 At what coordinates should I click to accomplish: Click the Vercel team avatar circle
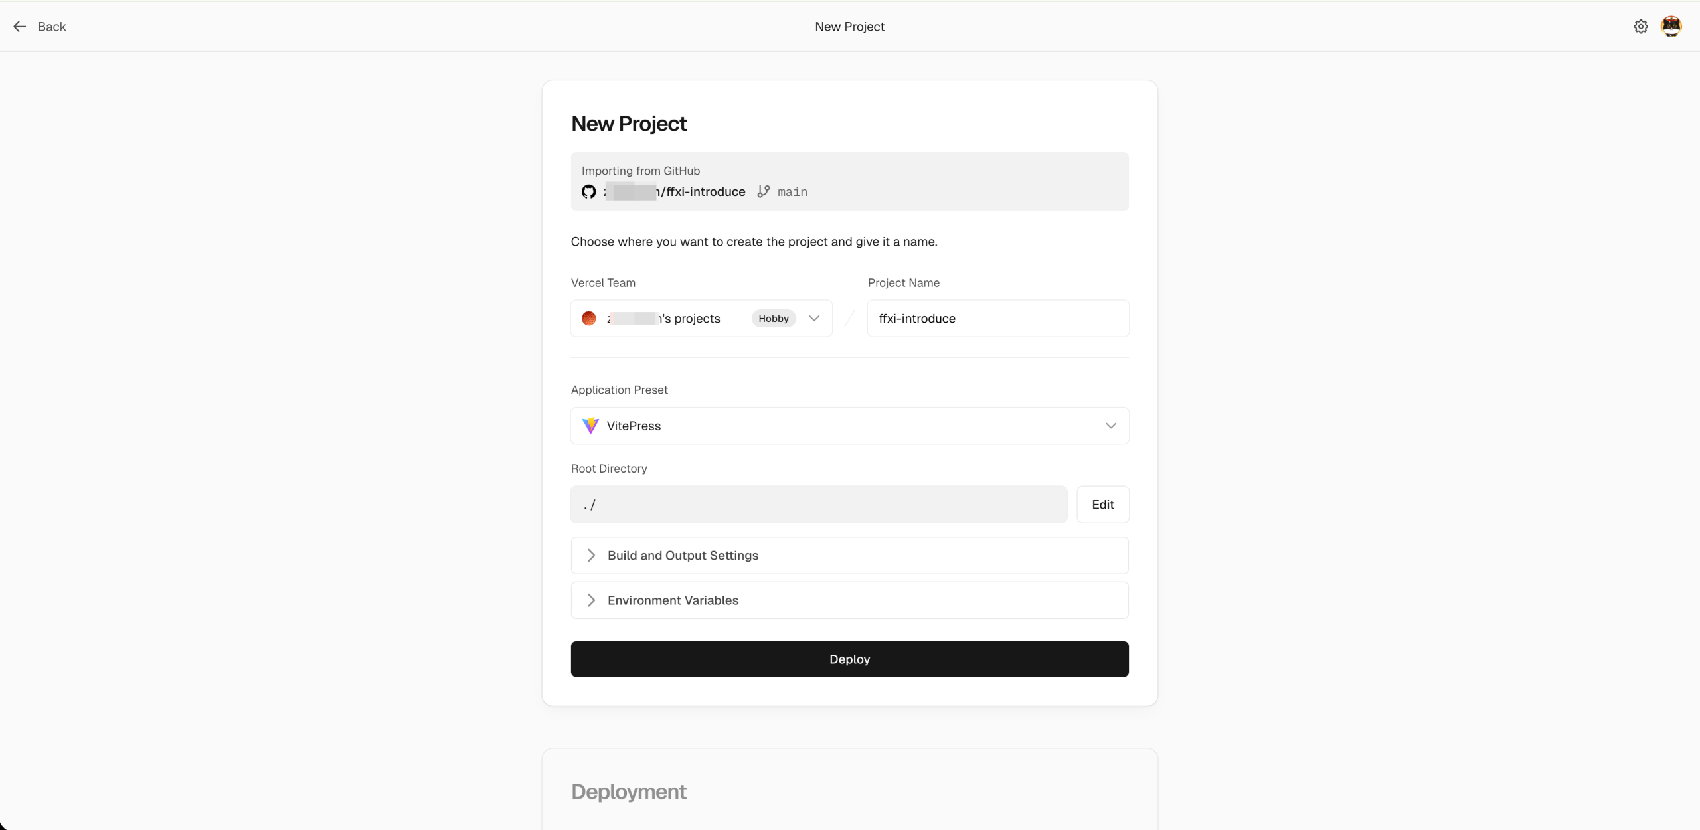point(589,319)
